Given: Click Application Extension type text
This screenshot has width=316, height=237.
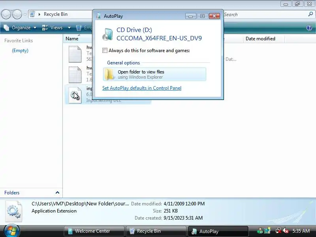Looking at the screenshot, I should 54,211.
